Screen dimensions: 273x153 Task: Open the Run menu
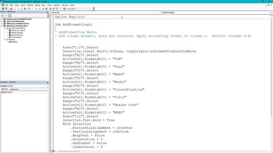point(44,5)
